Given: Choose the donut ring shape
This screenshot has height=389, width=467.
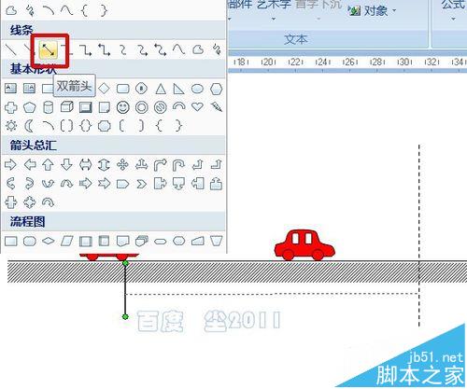Looking at the screenshot, I should click(142, 107).
